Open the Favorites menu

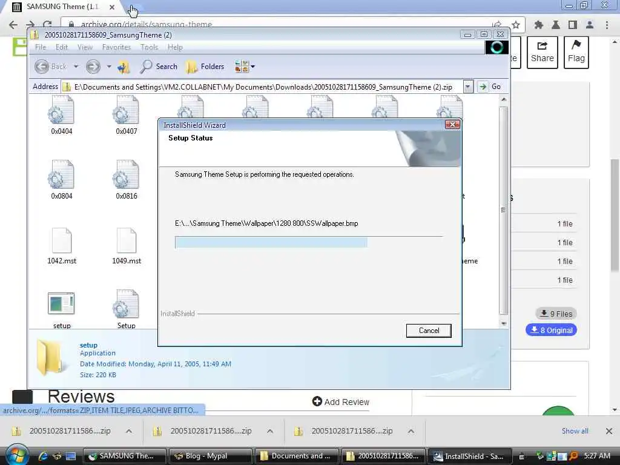point(116,47)
